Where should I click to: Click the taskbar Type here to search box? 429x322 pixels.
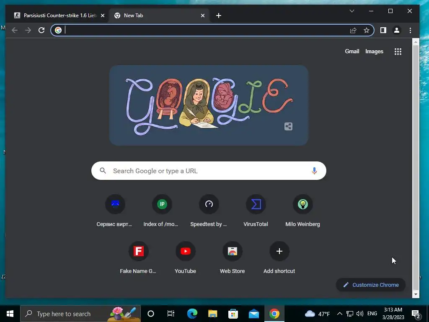(80, 314)
